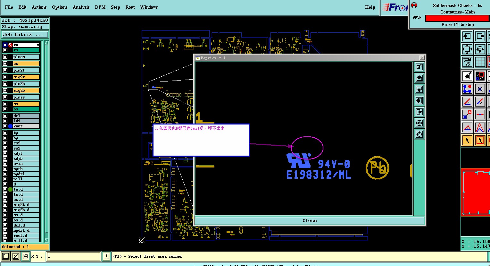Select the red line with blue base tool
This screenshot has width=490, height=266.
(x=467, y=102)
